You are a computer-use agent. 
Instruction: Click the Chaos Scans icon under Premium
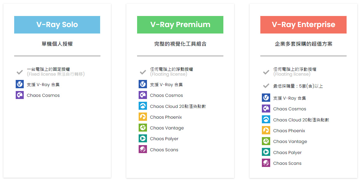[x=143, y=149]
